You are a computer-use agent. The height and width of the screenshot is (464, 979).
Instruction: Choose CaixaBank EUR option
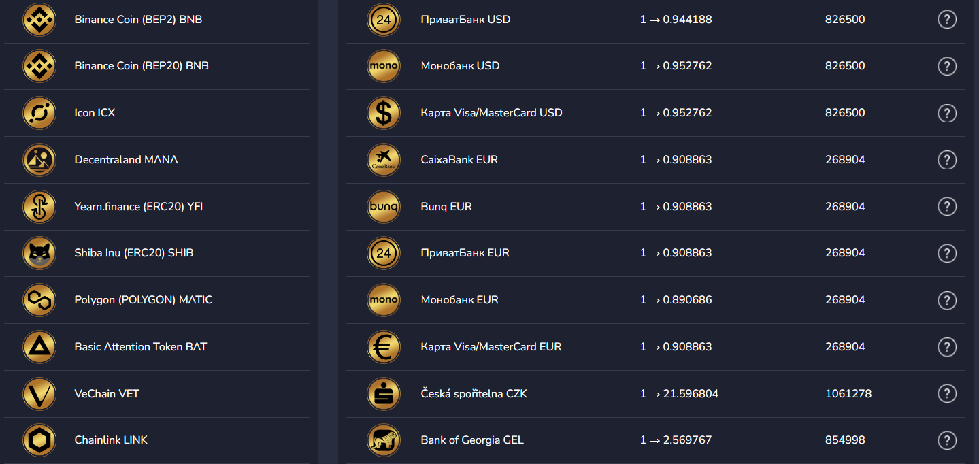(655, 160)
